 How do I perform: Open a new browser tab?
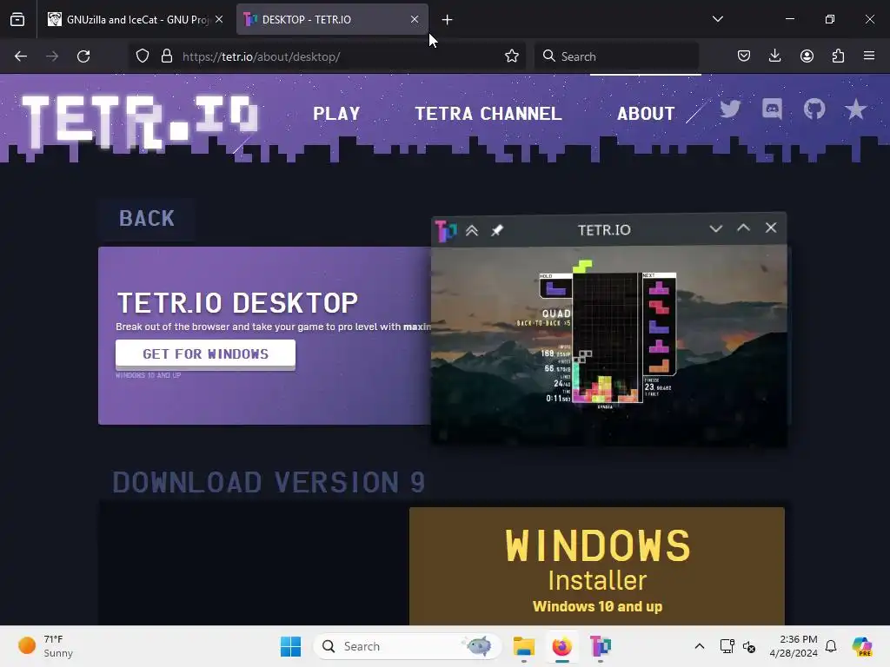pos(448,20)
